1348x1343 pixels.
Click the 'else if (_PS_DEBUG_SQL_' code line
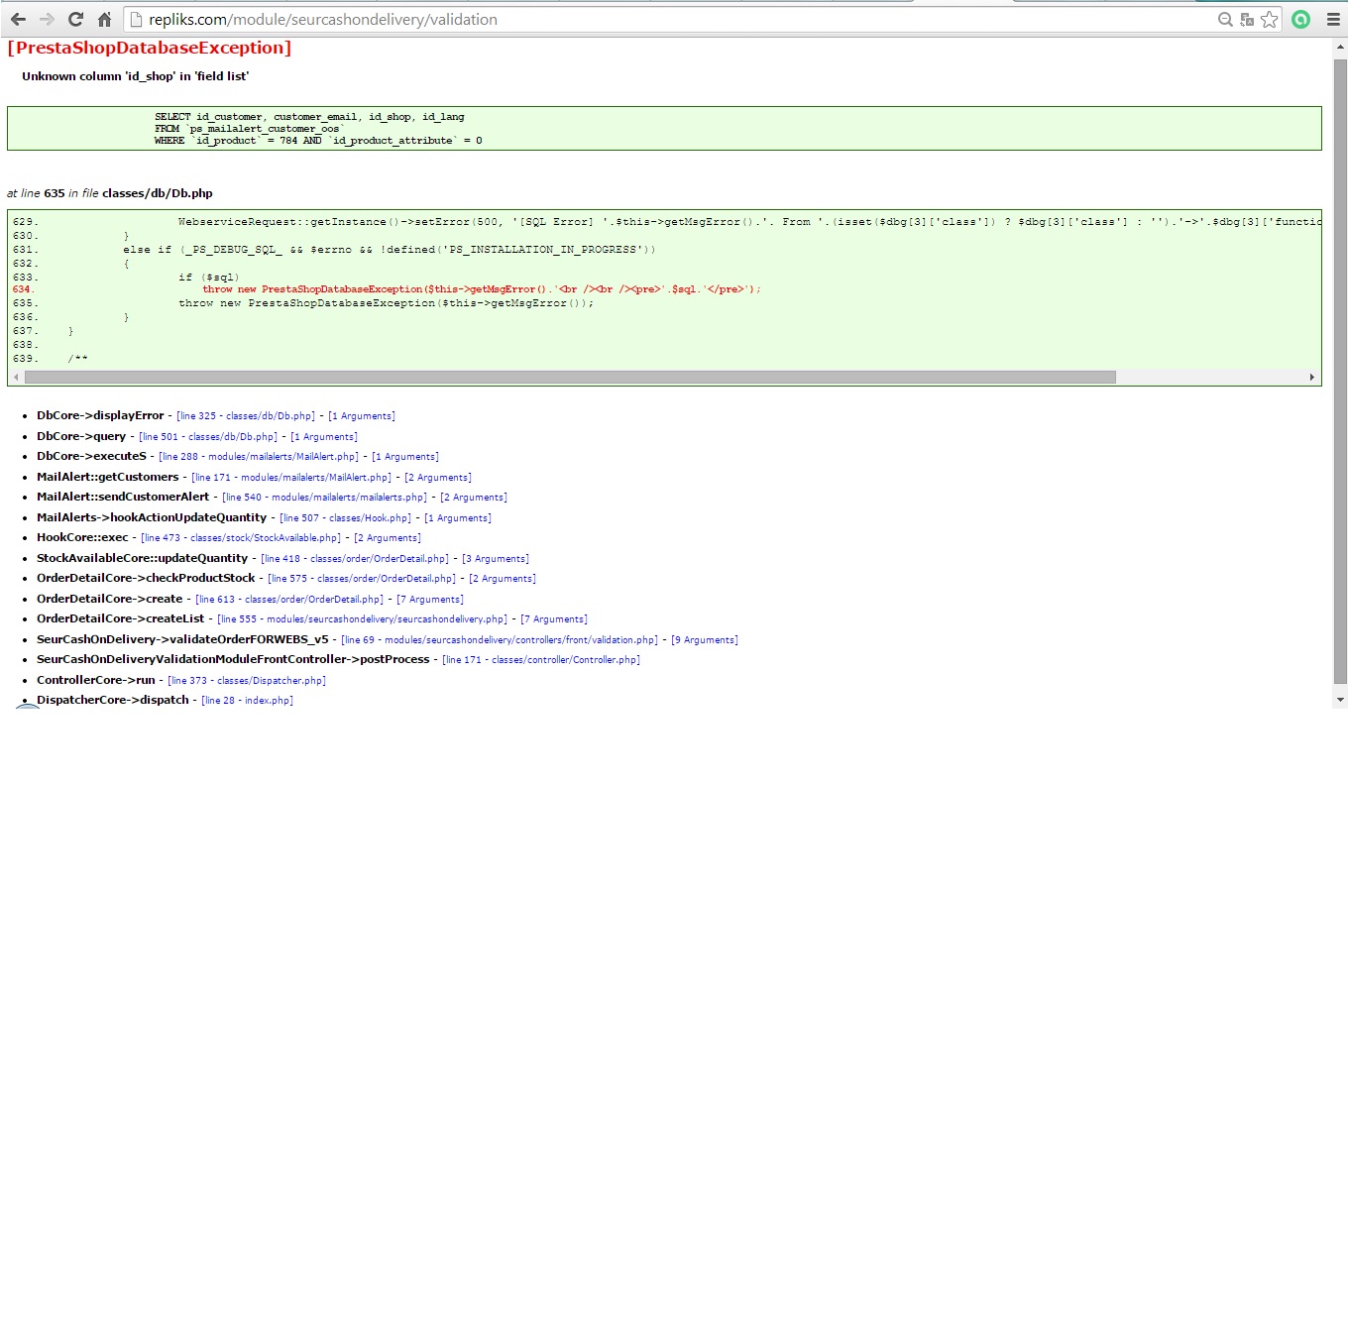pyautogui.click(x=390, y=250)
